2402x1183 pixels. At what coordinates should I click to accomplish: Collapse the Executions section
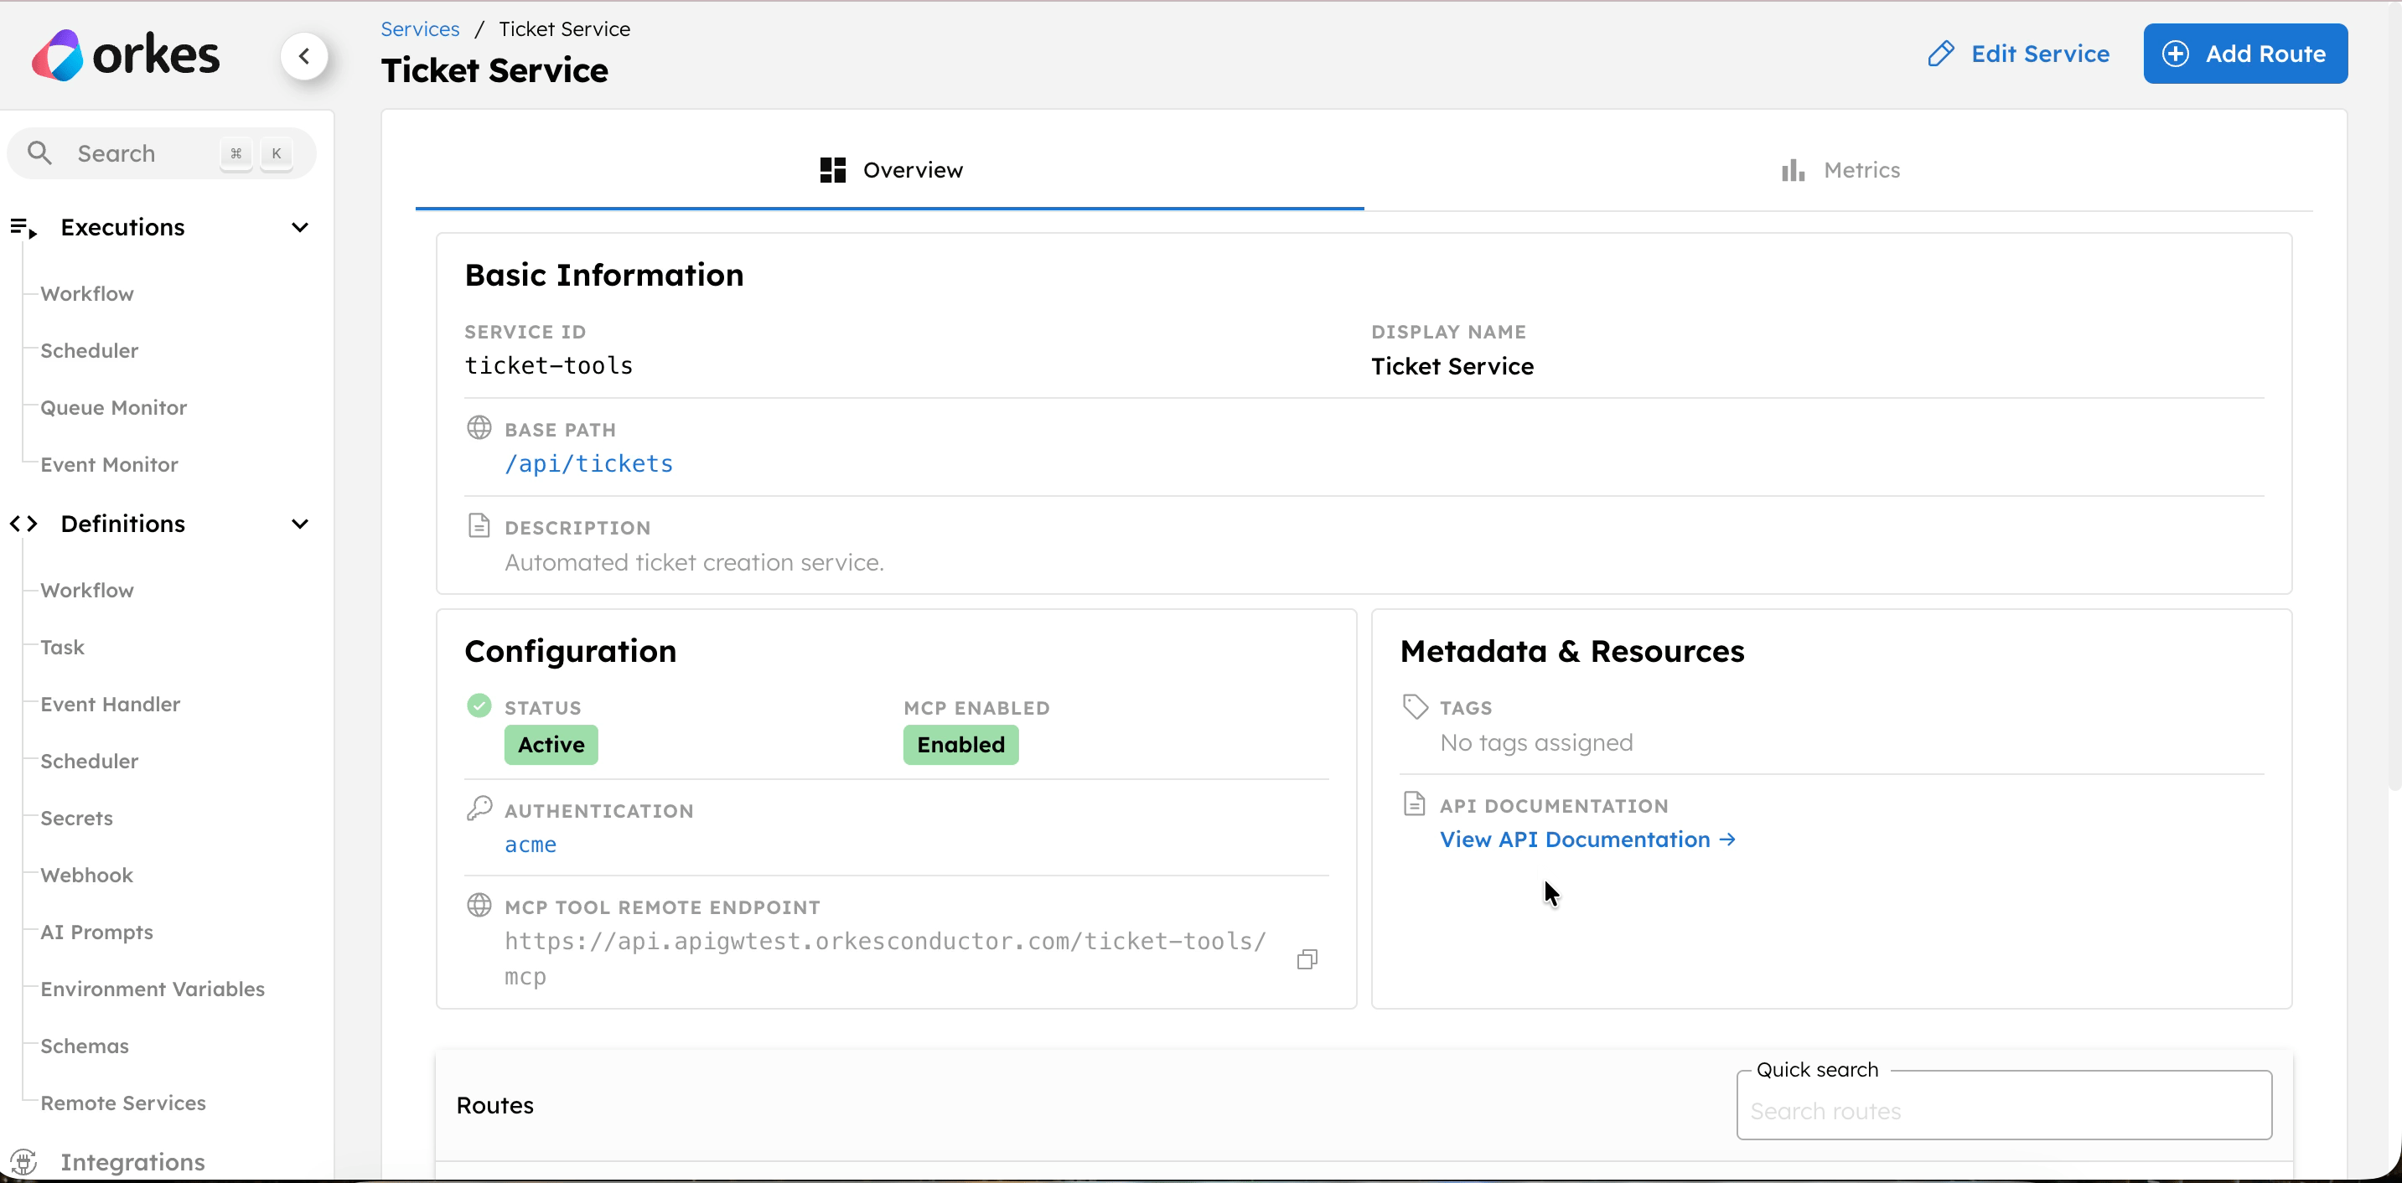click(299, 226)
